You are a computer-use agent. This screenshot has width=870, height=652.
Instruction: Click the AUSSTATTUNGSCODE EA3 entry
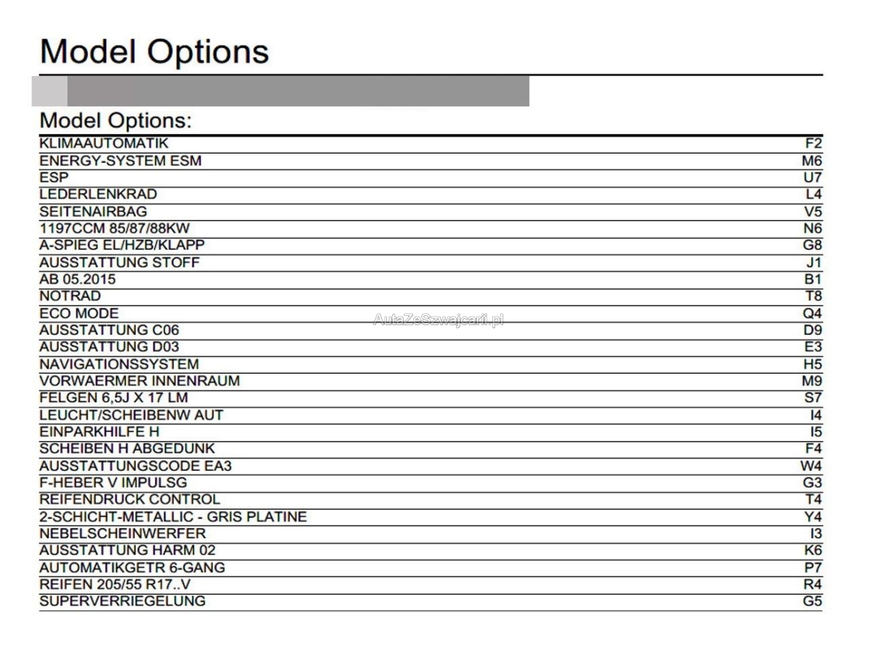136,466
